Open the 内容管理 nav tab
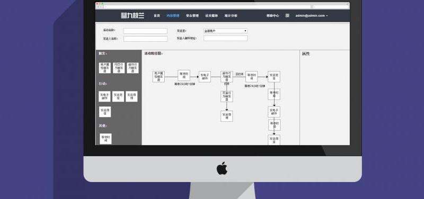The height and width of the screenshot is (199, 424). (173, 16)
